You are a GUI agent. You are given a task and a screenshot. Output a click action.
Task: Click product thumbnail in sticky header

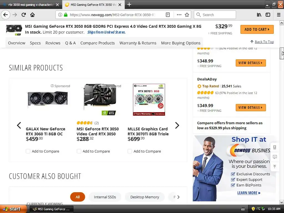point(14,30)
